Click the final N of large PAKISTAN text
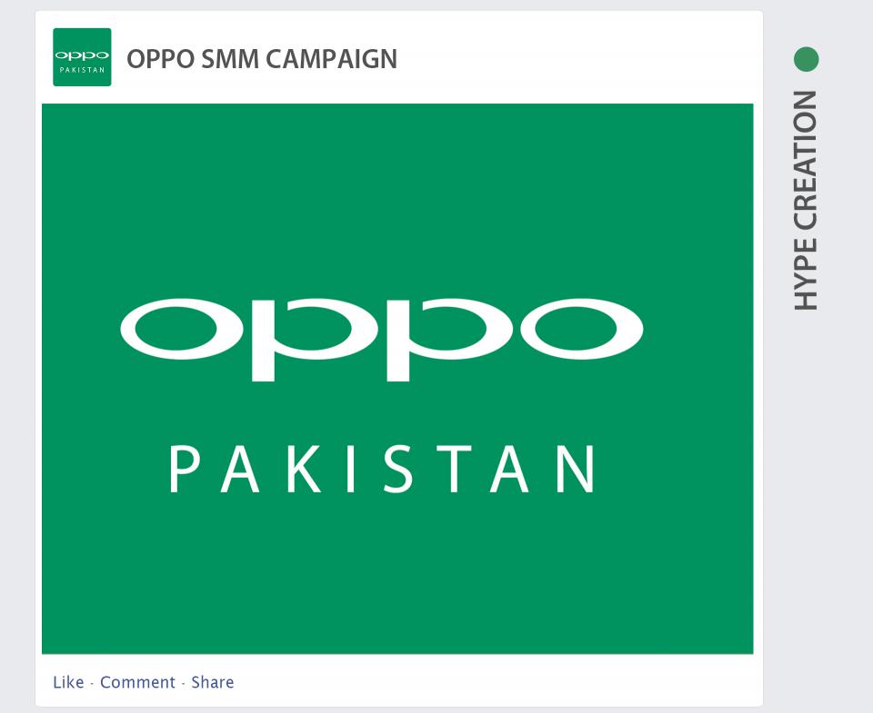The width and height of the screenshot is (873, 713). point(577,469)
